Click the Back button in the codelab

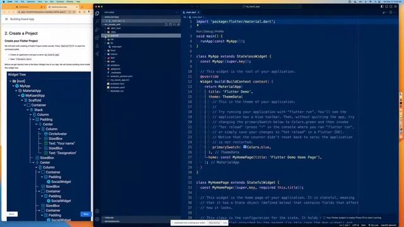12,214
